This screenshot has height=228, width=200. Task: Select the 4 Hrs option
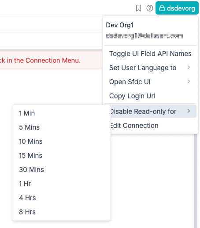pos(61,198)
